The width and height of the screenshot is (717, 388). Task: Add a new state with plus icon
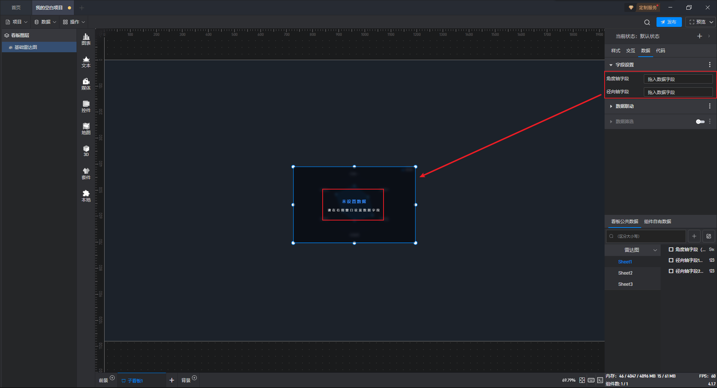pos(699,36)
